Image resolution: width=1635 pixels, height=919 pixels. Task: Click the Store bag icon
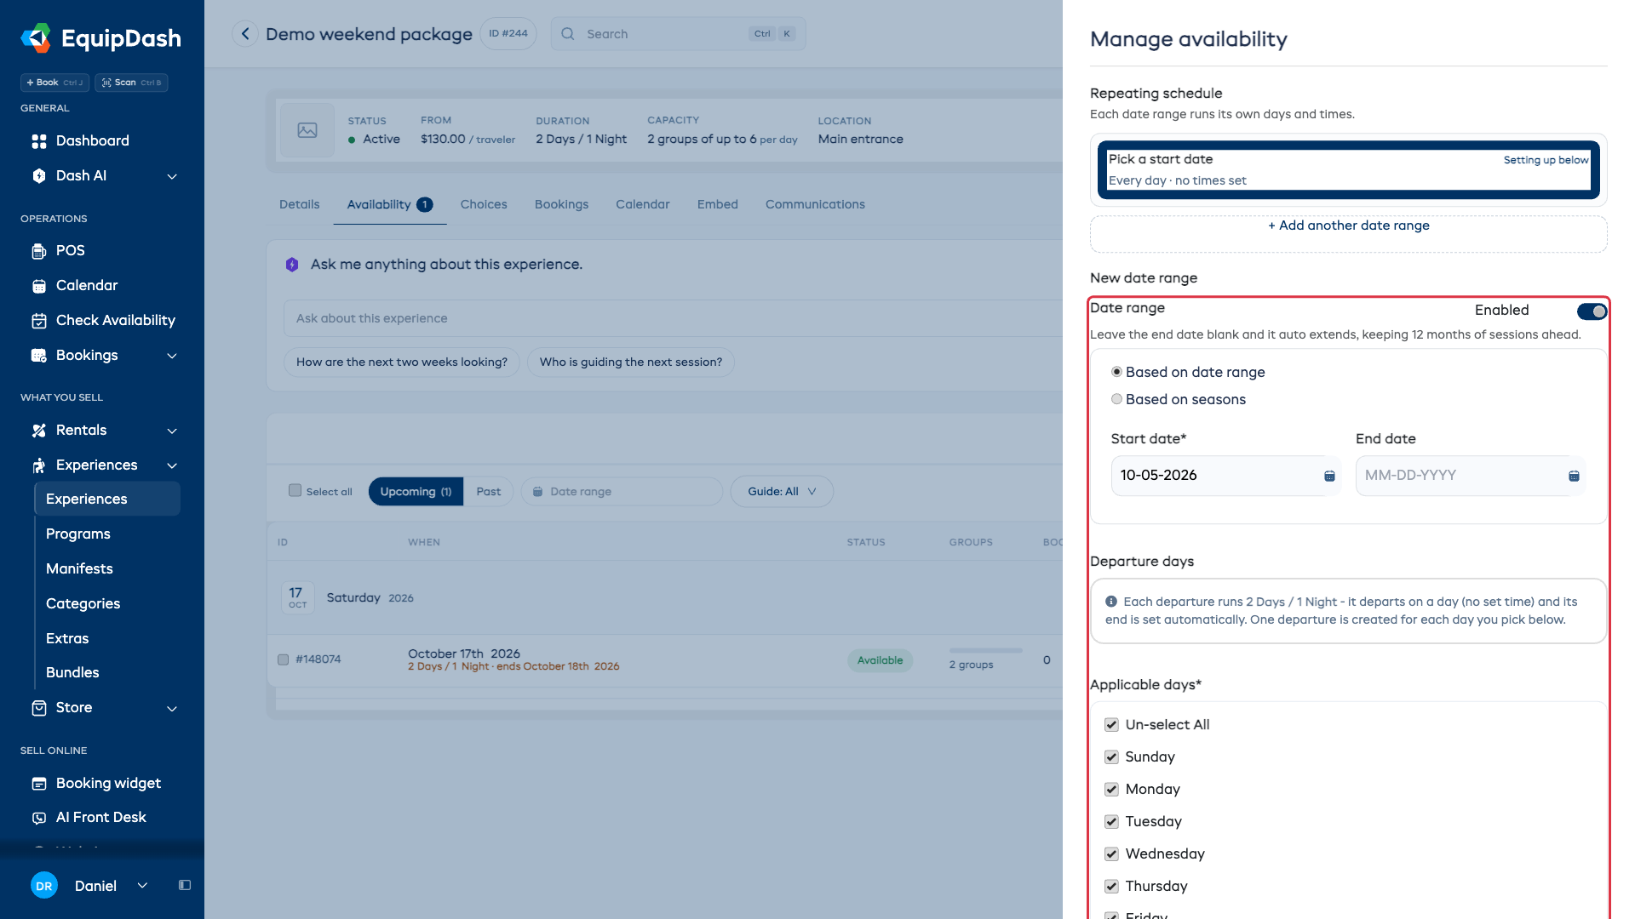[x=39, y=708]
